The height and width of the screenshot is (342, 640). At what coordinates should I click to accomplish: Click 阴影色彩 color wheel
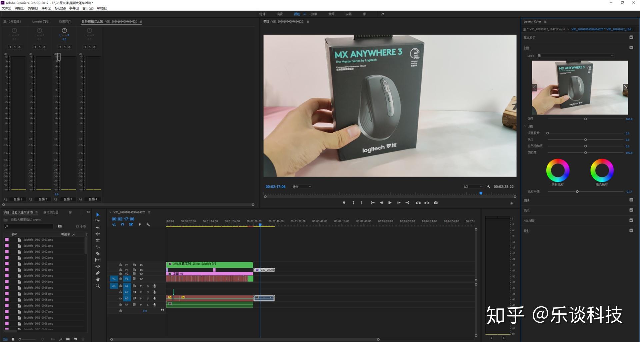point(558,171)
